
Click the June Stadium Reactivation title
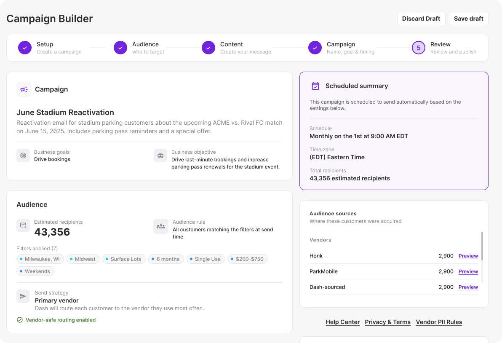65,113
